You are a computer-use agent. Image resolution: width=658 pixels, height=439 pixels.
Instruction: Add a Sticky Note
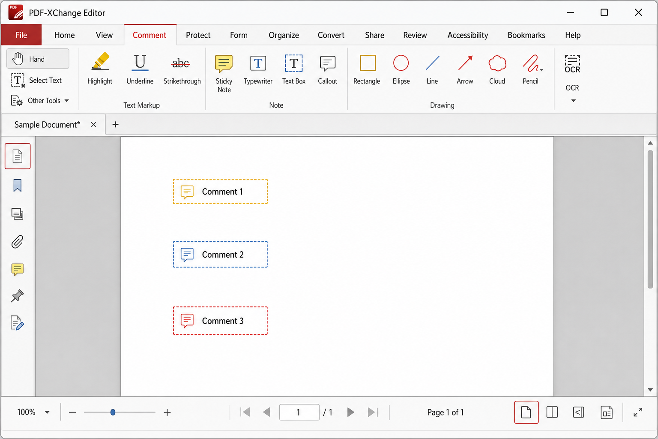[x=224, y=73]
